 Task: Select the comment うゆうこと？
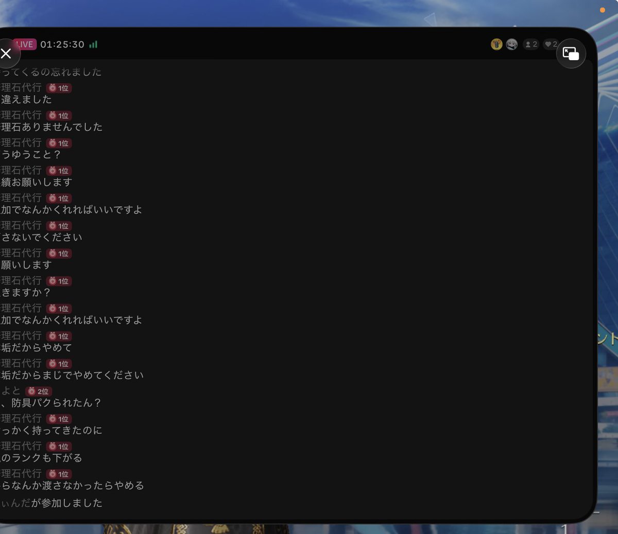click(x=31, y=154)
